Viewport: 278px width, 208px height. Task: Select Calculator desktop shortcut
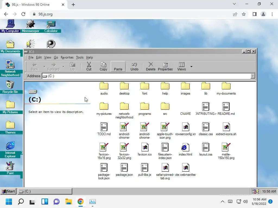(51, 26)
